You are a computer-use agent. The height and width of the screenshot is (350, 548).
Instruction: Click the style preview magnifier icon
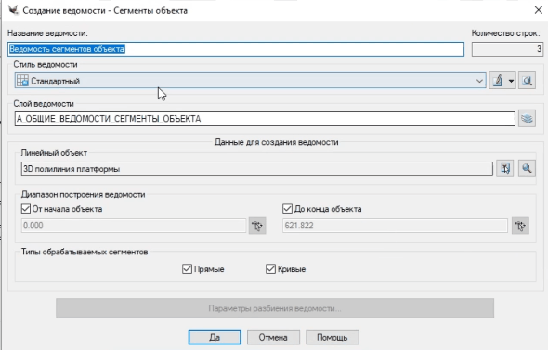(527, 81)
